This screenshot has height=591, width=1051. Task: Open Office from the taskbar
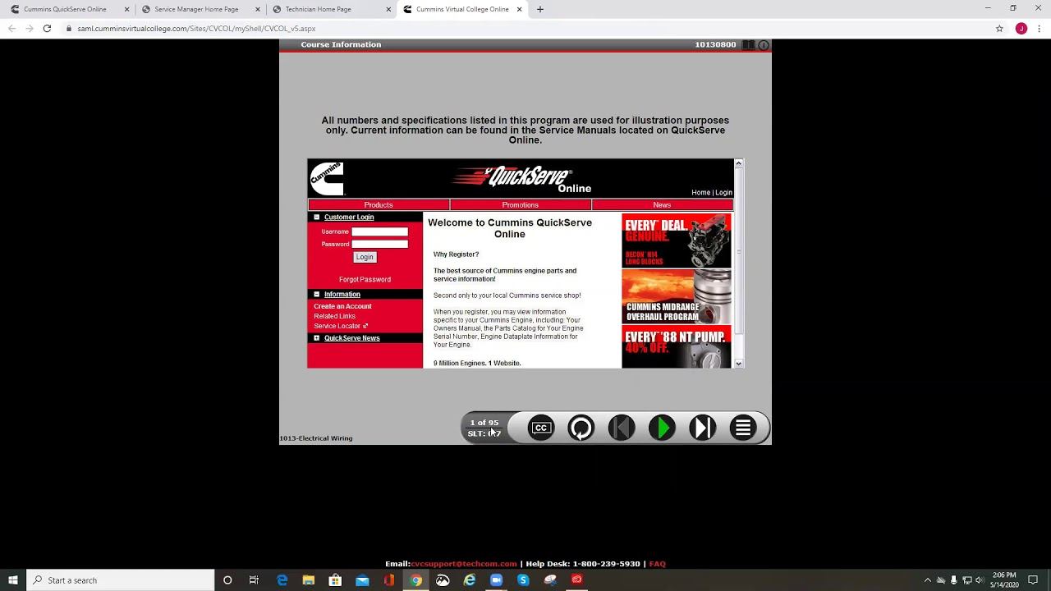click(x=389, y=580)
